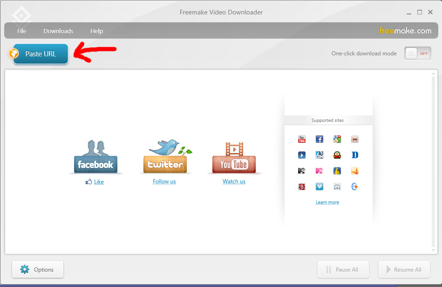Open the Options settings button
Image resolution: width=442 pixels, height=287 pixels.
(x=38, y=269)
